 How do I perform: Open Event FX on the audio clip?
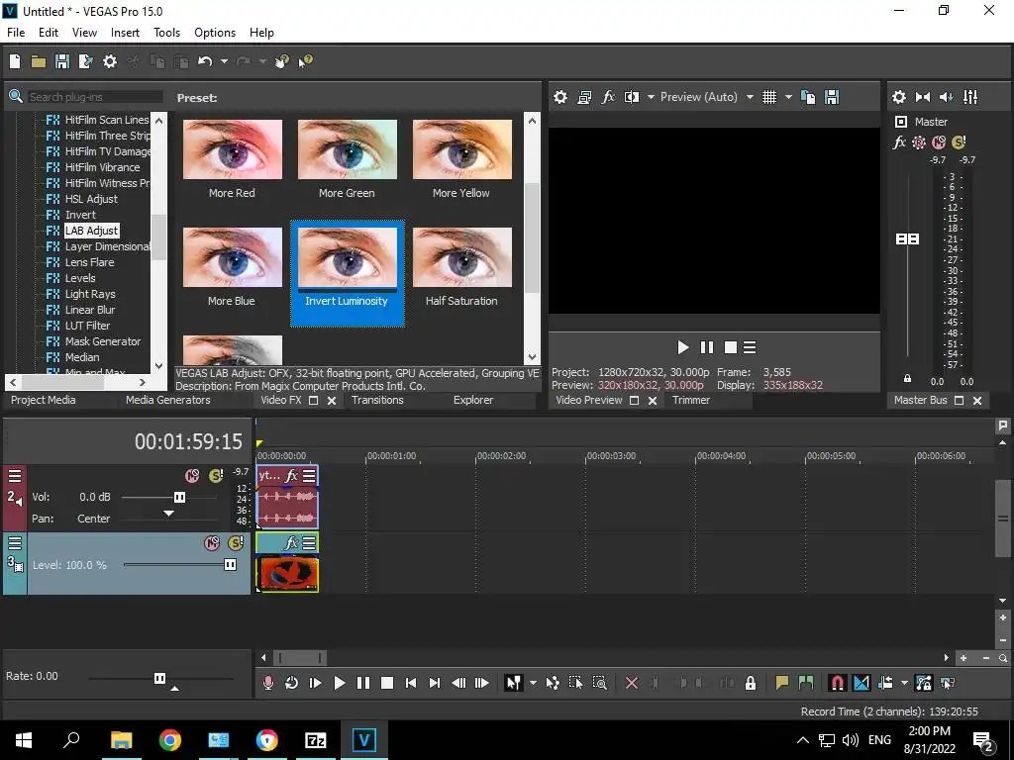[x=292, y=476]
